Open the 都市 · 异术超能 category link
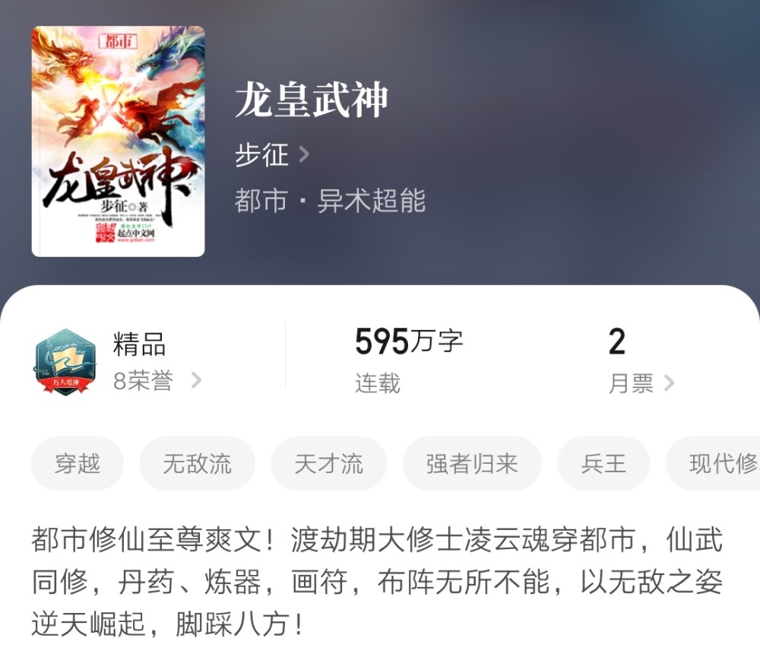This screenshot has width=760, height=670. pos(330,200)
